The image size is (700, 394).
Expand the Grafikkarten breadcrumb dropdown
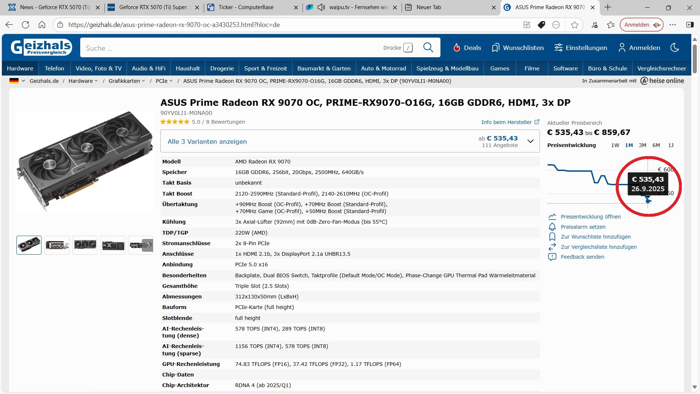point(143,81)
